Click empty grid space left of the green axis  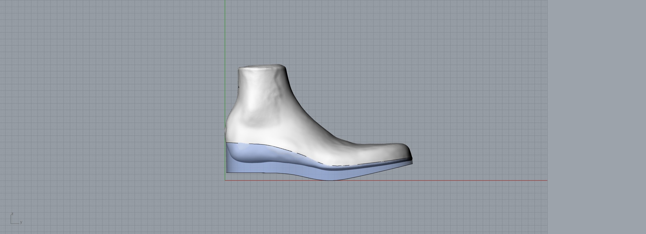click(117, 102)
